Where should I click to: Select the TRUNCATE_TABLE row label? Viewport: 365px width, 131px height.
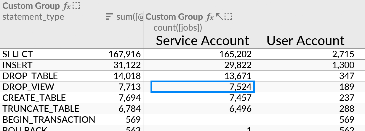pos(41,109)
